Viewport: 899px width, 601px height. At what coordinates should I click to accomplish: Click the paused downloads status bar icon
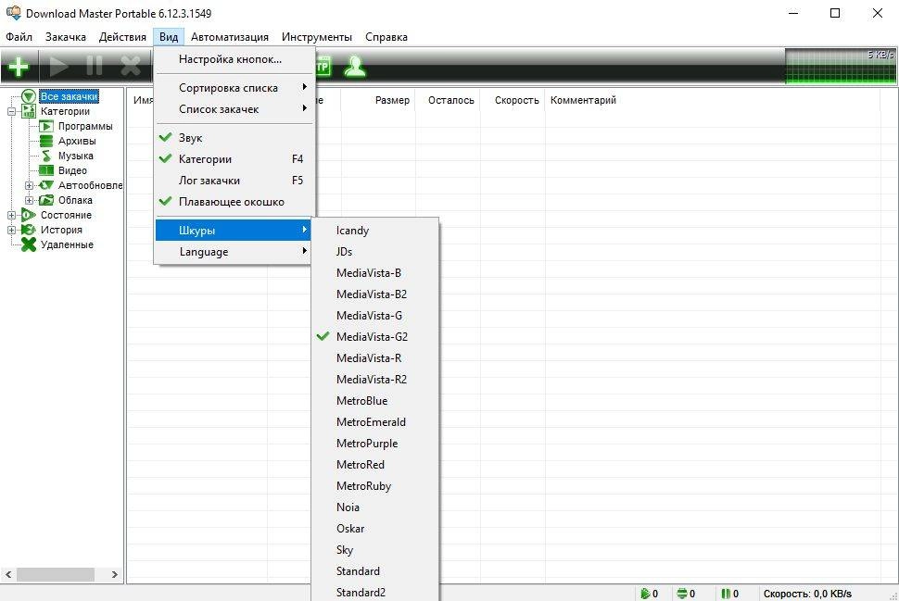726,594
